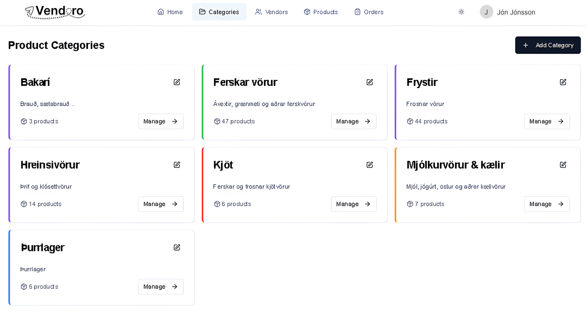Click the edit icon for Þurrlager
This screenshot has width=587, height=312.
tap(177, 247)
